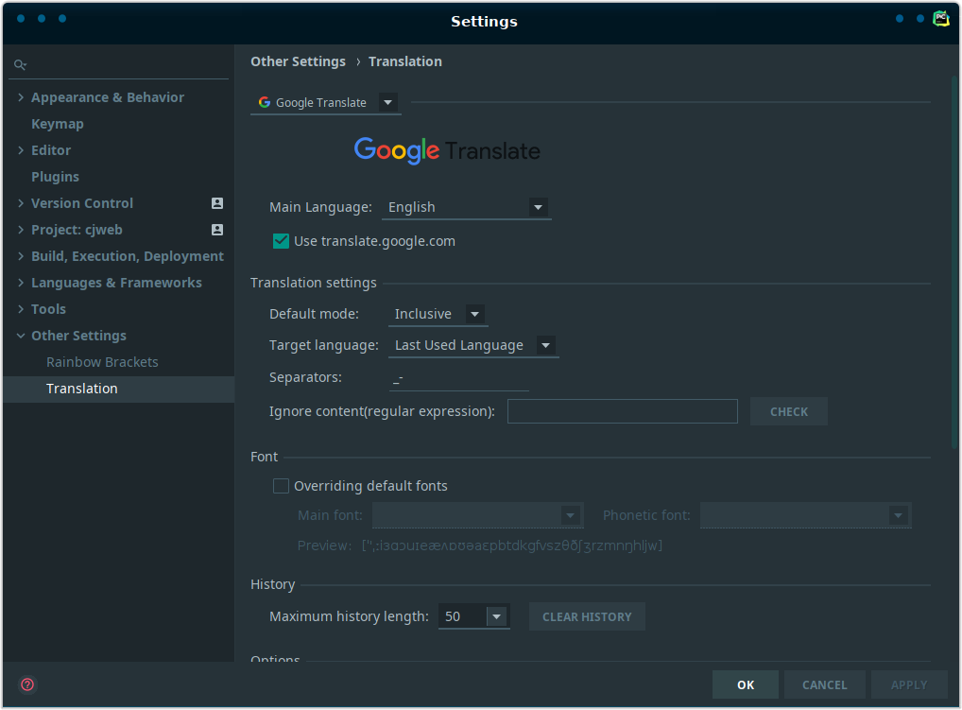The width and height of the screenshot is (962, 710).
Task: Click the Google G logo in translator selector
Action: click(x=265, y=102)
